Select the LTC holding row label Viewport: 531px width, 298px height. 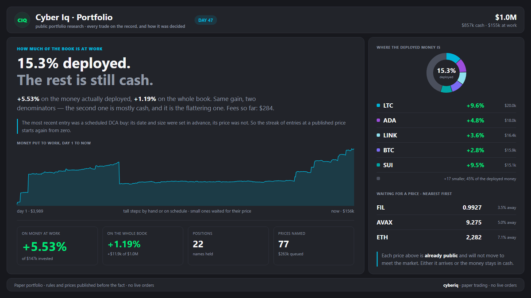coord(388,106)
